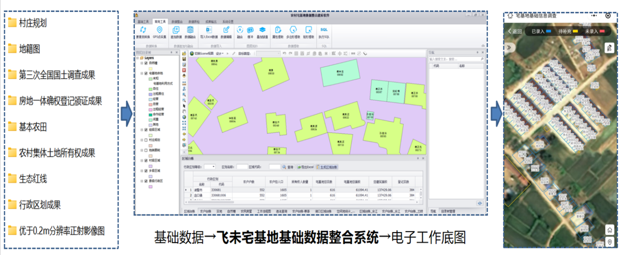
Task: Open the 数据质检 ribbon tab
Action: 194,21
